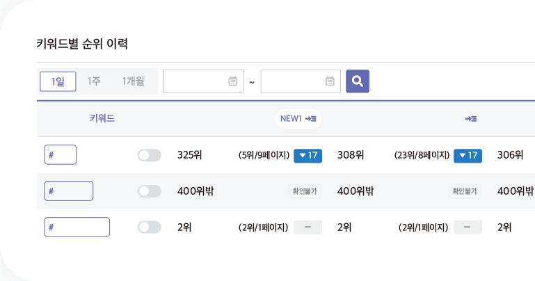Image resolution: width=535 pixels, height=281 pixels.
Task: Toggle the switch in the 400위밖 row
Action: tap(149, 191)
